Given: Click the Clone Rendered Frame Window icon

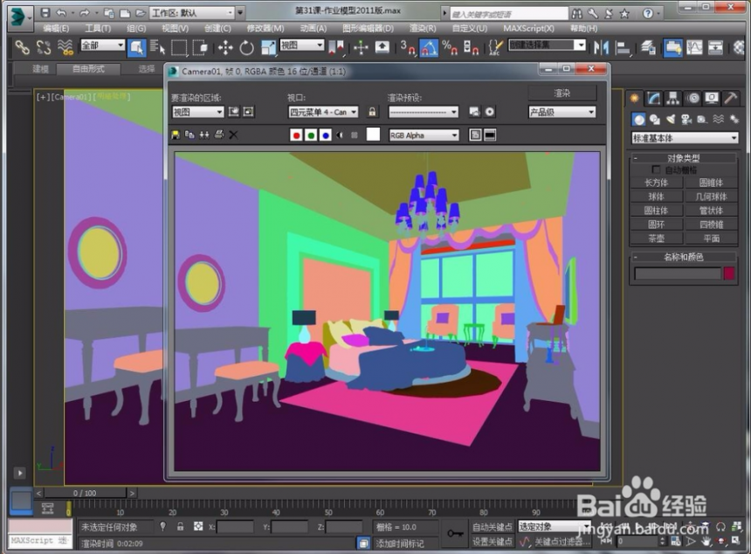Looking at the screenshot, I should pos(204,135).
